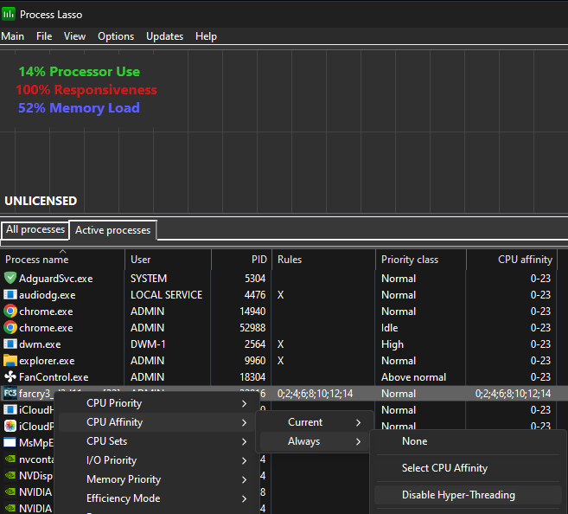The width and height of the screenshot is (568, 514).
Task: Click Chrome icon for PID 52988
Action: [x=10, y=327]
